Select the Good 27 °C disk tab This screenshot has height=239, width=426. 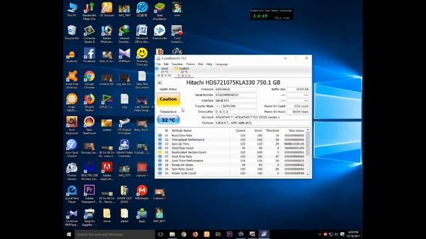[164, 72]
